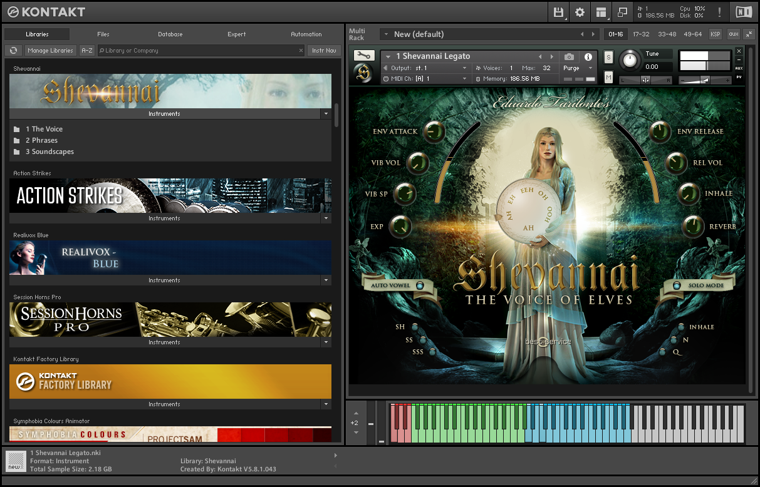Screen dimensions: 760x487
Task: Open instrument edit wrench icon
Action: pyautogui.click(x=363, y=56)
